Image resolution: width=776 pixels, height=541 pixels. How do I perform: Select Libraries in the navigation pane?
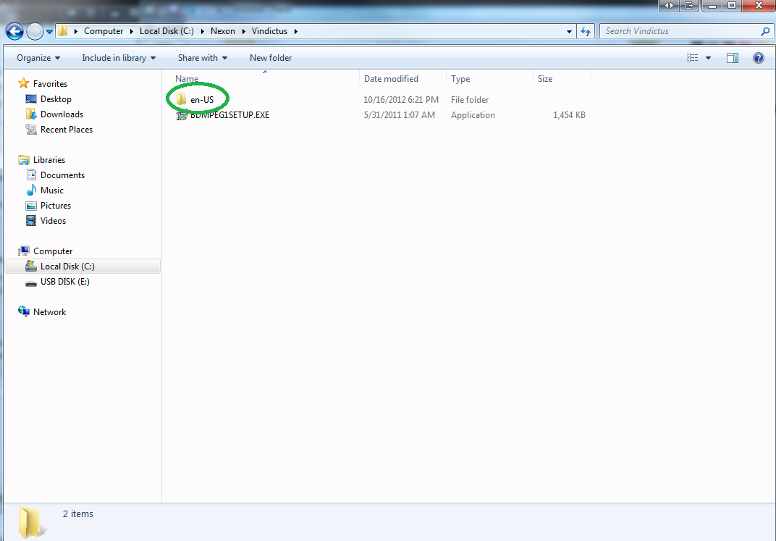(49, 160)
